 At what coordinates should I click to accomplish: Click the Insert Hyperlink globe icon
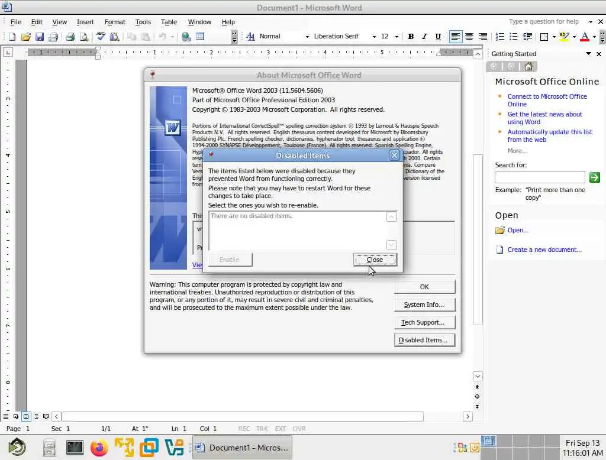186,37
